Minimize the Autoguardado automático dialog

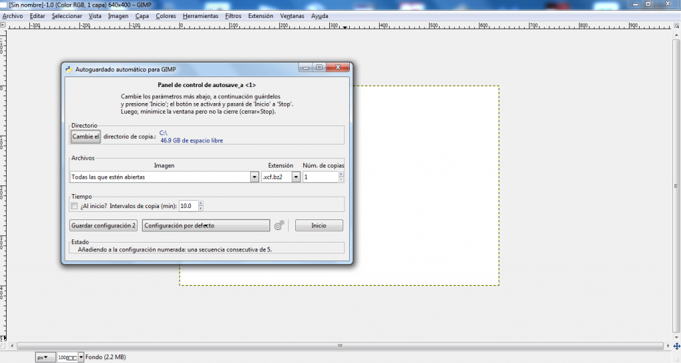305,67
